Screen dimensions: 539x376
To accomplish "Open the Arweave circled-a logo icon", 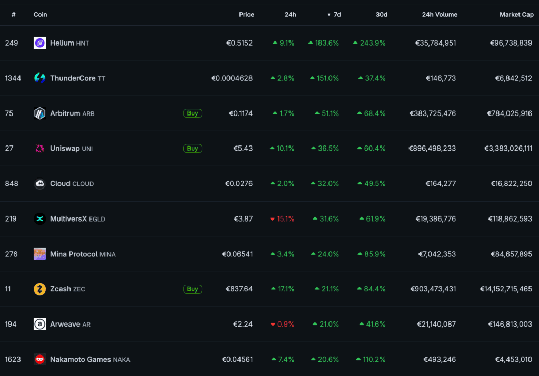I will tap(39, 324).
